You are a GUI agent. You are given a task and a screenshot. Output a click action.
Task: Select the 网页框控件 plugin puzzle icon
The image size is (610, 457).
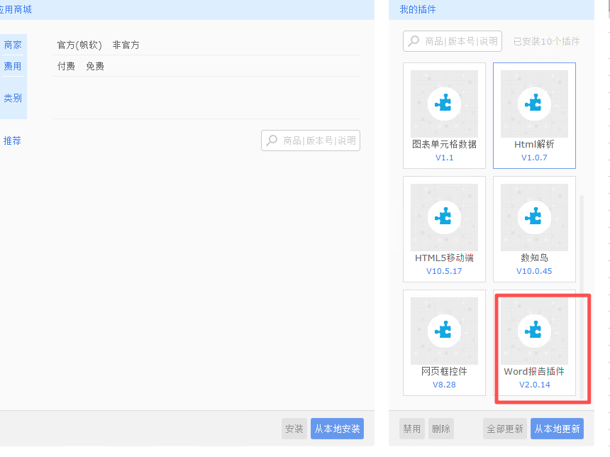pos(444,331)
